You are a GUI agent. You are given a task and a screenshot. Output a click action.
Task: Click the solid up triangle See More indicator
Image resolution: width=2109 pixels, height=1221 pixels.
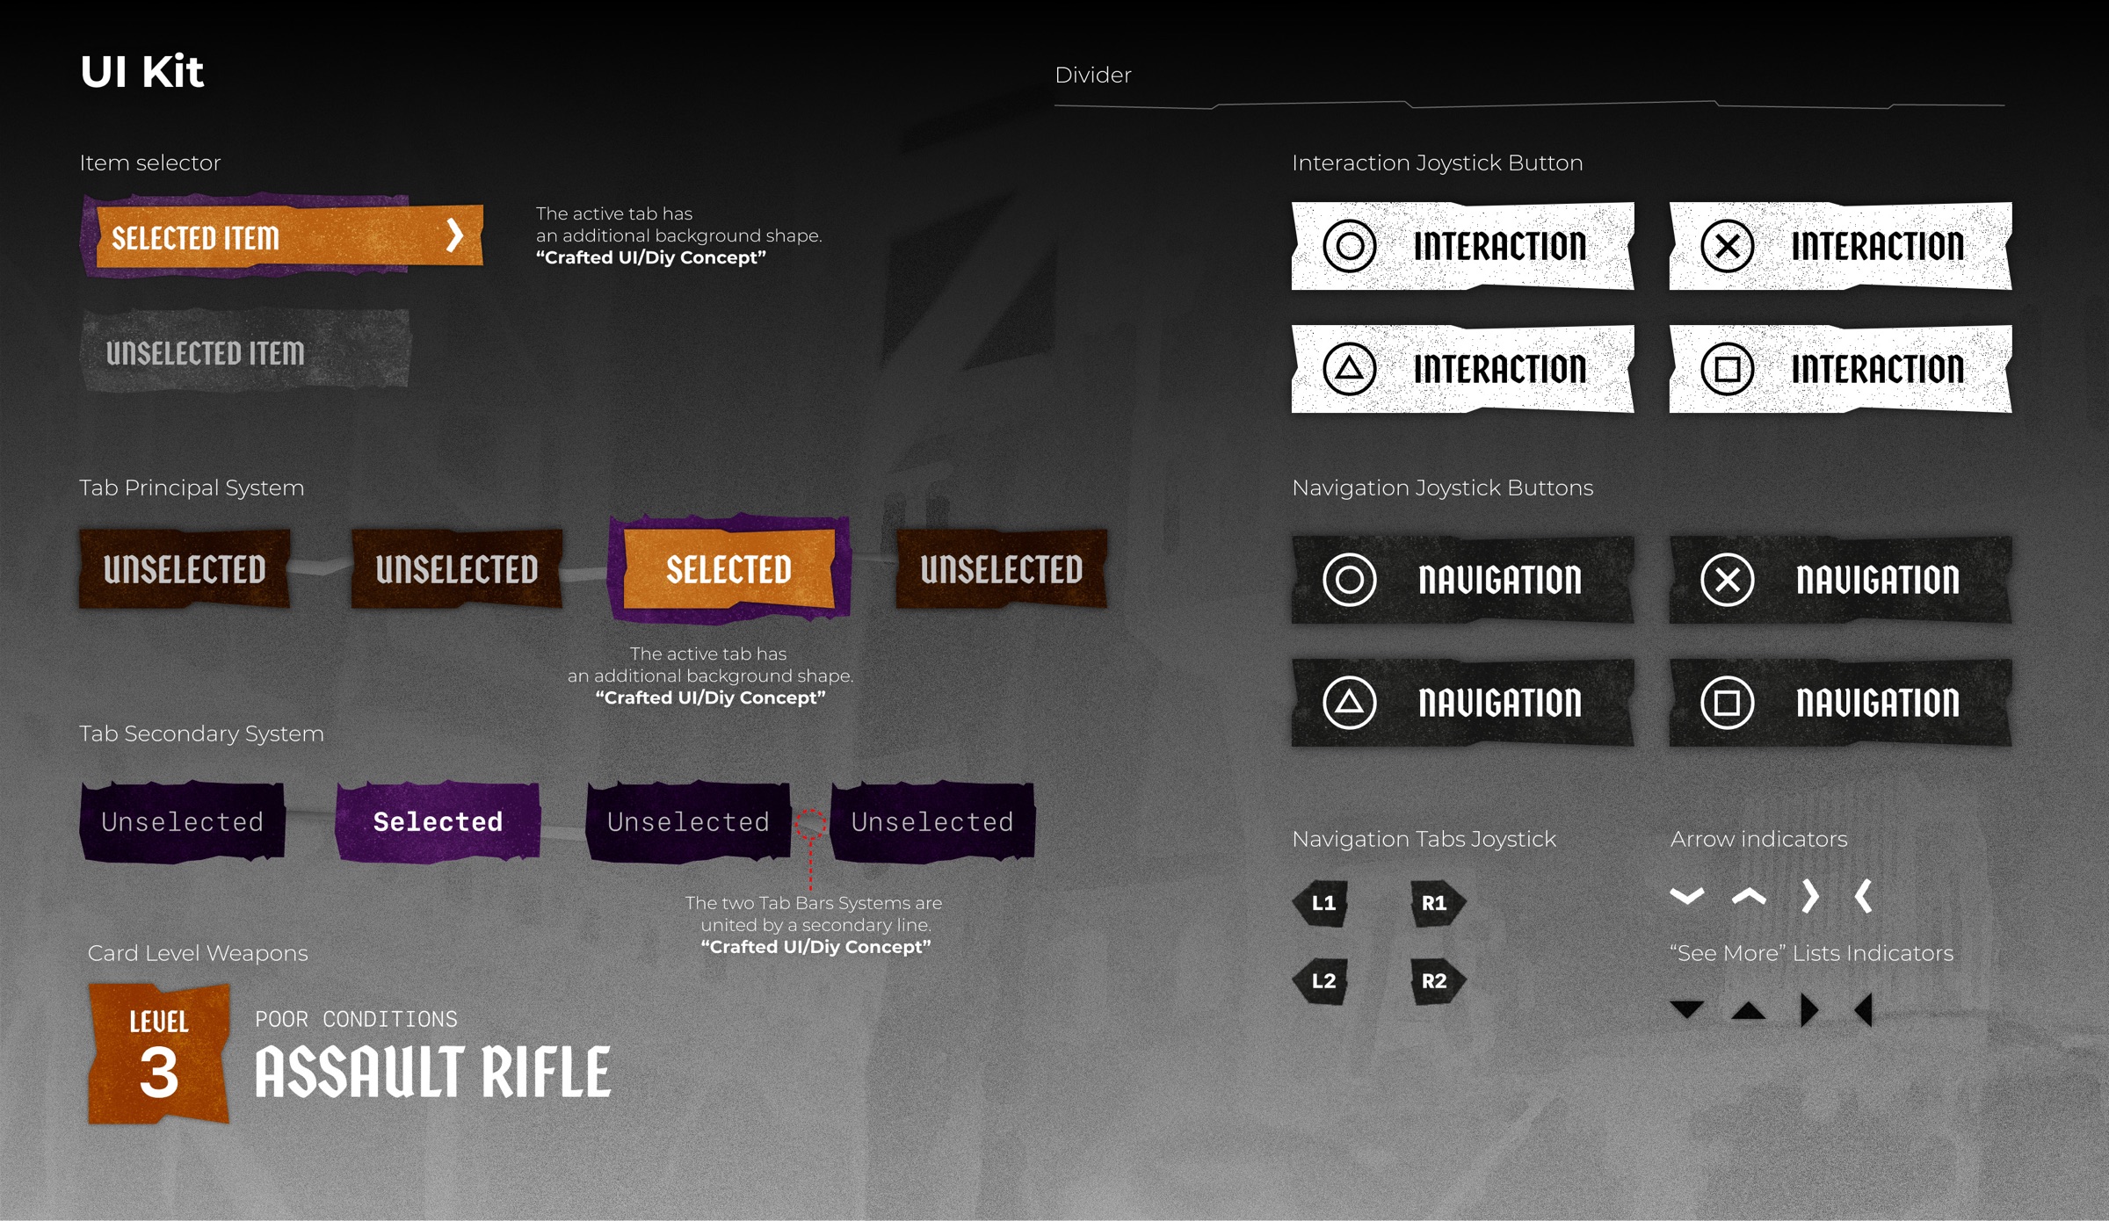point(1749,1010)
